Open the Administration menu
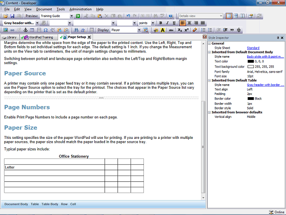This screenshot has width=286, height=215. (x=80, y=9)
